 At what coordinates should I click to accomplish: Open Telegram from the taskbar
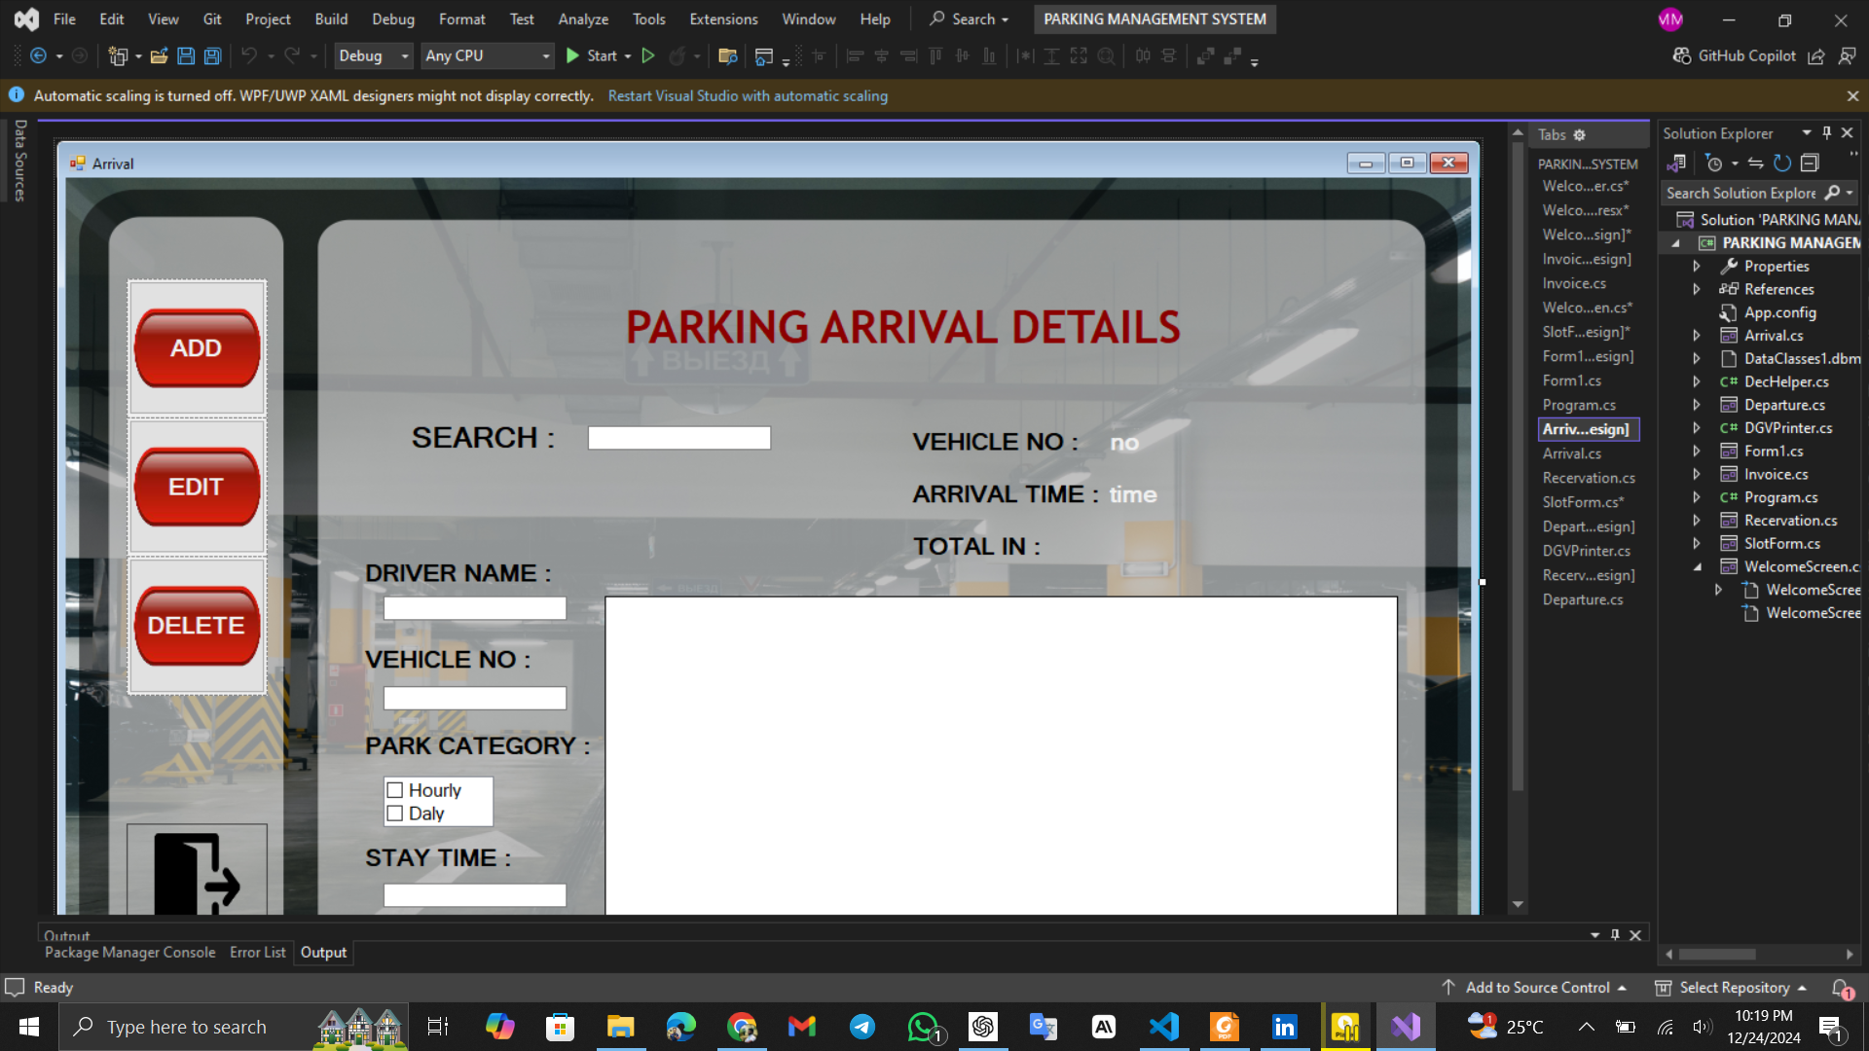click(862, 1027)
